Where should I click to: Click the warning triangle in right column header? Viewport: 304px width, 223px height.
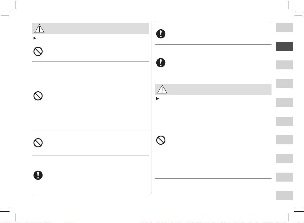(x=162, y=89)
